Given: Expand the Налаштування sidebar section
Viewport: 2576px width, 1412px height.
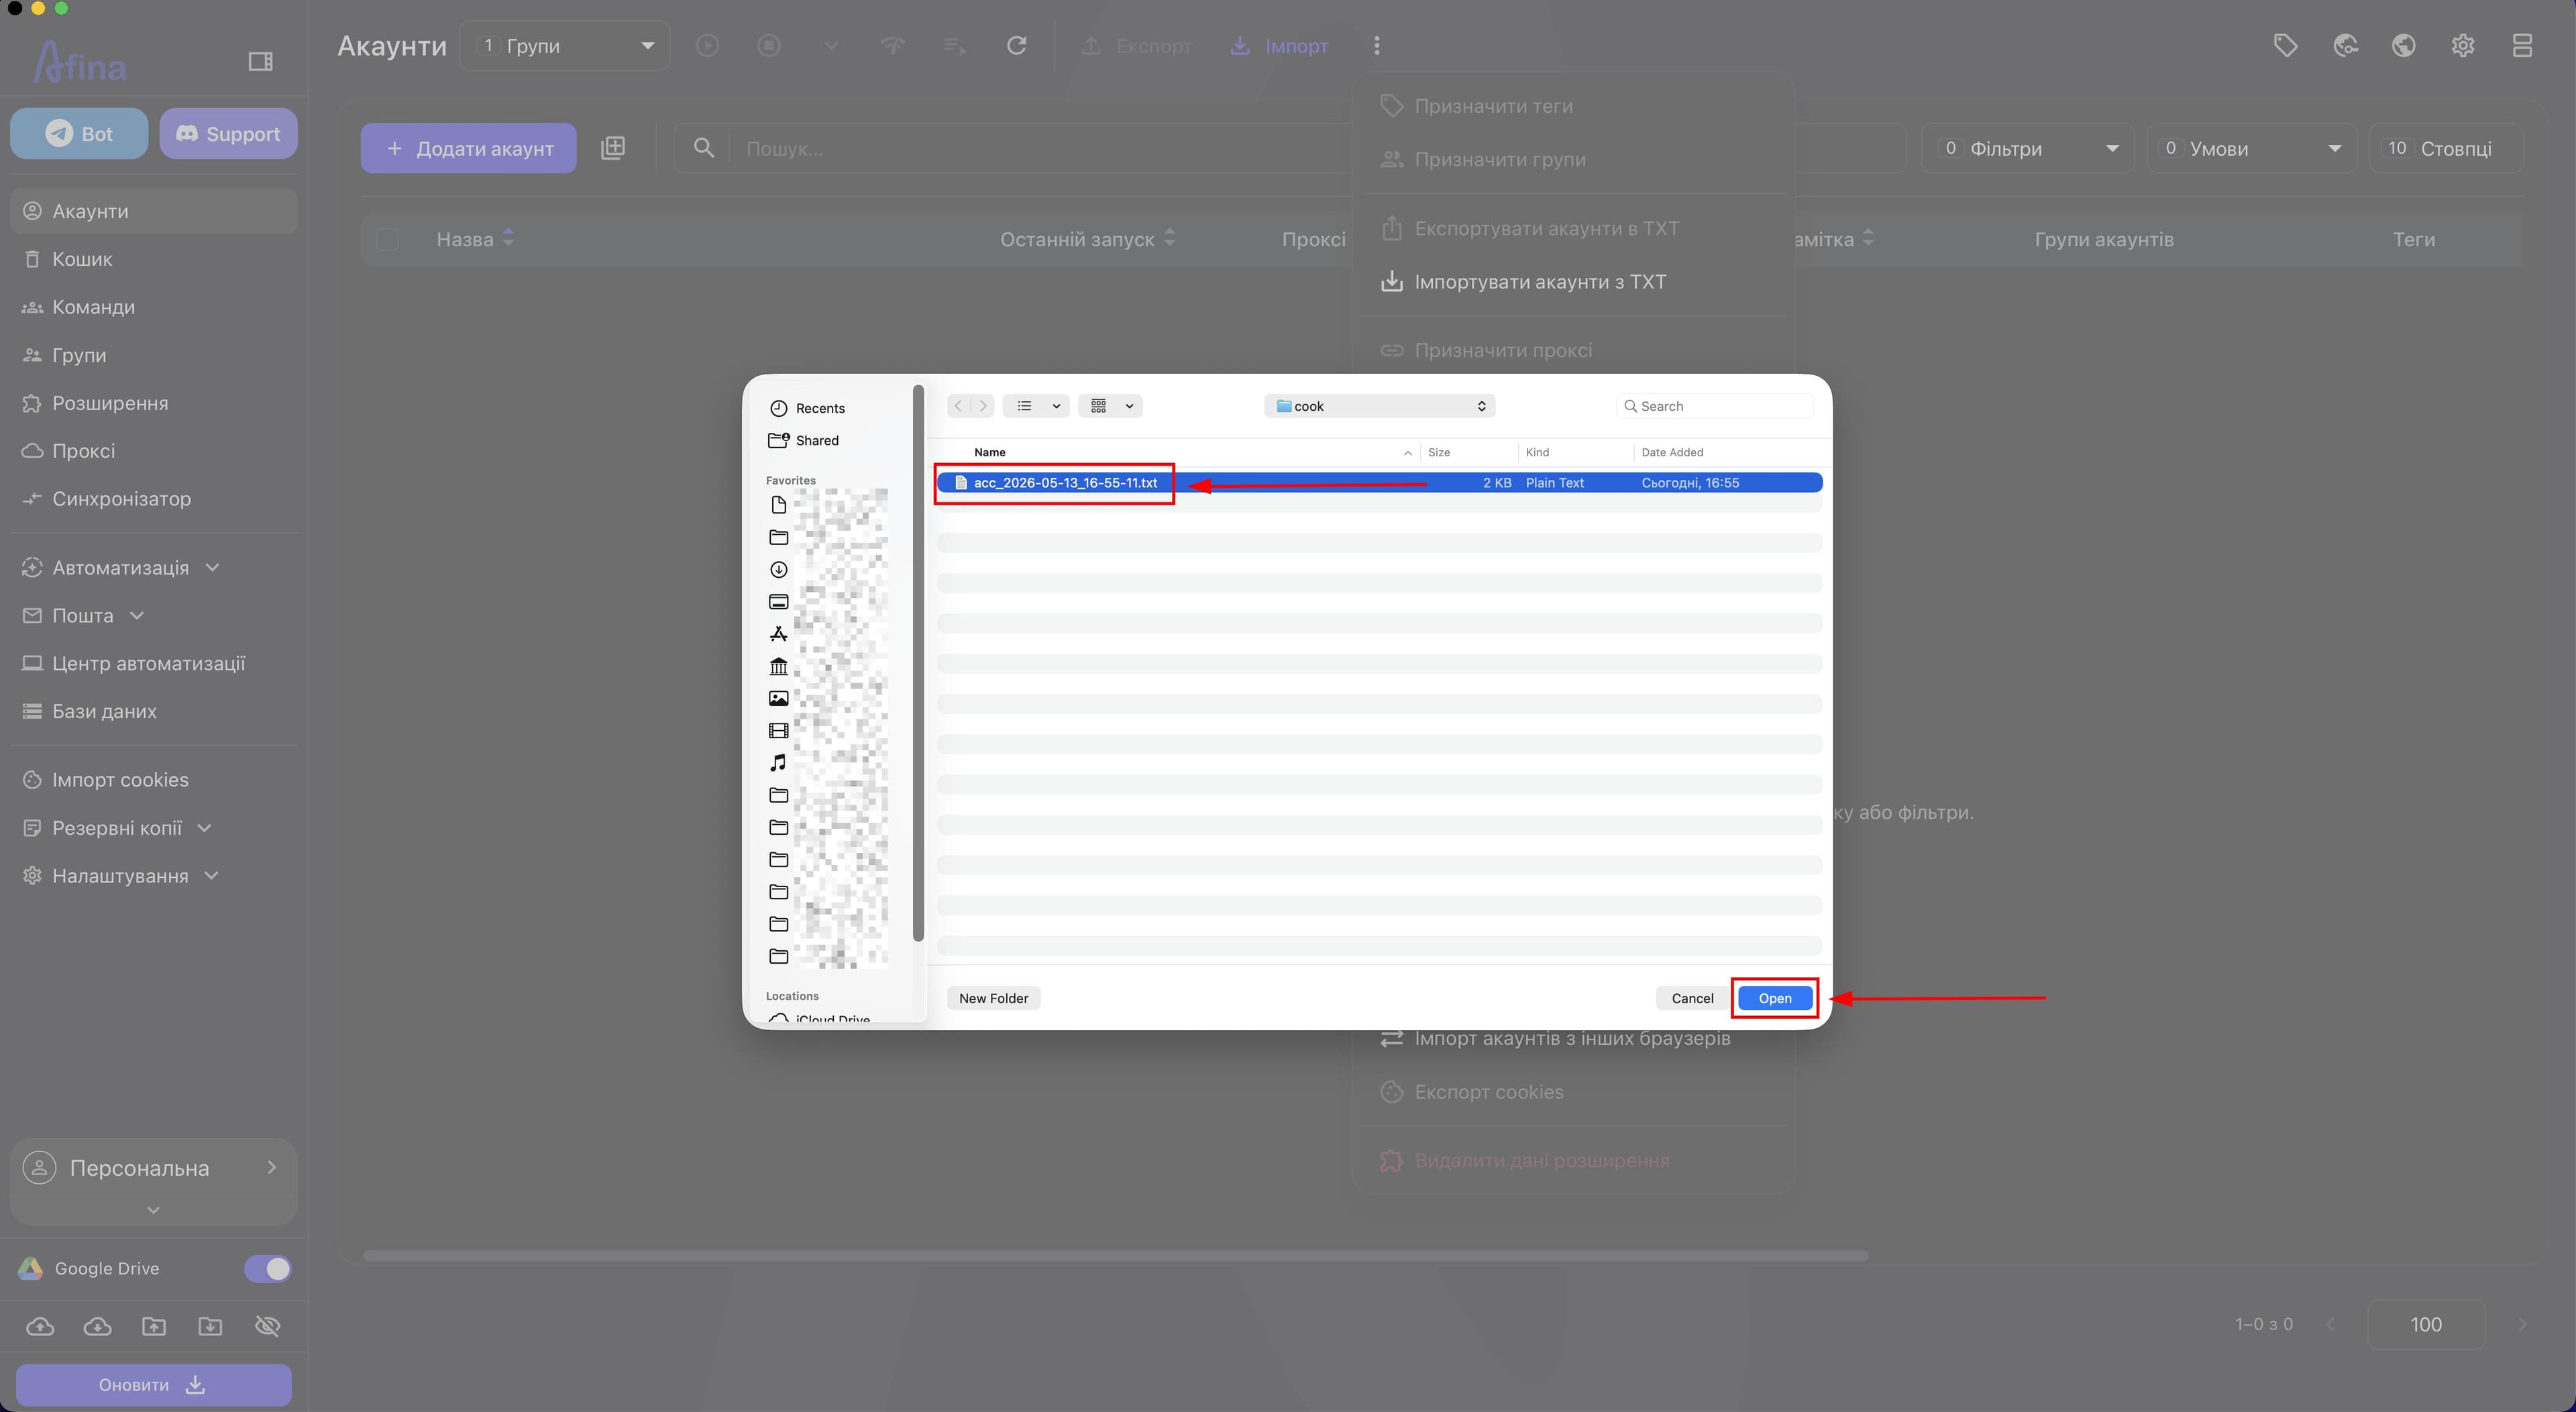Looking at the screenshot, I should pos(211,876).
